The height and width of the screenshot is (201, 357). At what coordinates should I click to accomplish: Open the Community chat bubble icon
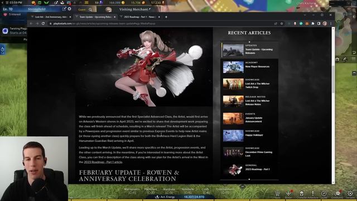tap(337, 193)
